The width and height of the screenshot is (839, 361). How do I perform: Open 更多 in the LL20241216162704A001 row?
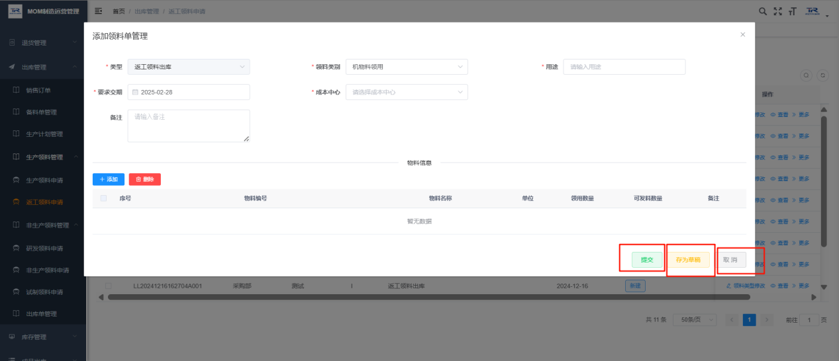(x=801, y=286)
